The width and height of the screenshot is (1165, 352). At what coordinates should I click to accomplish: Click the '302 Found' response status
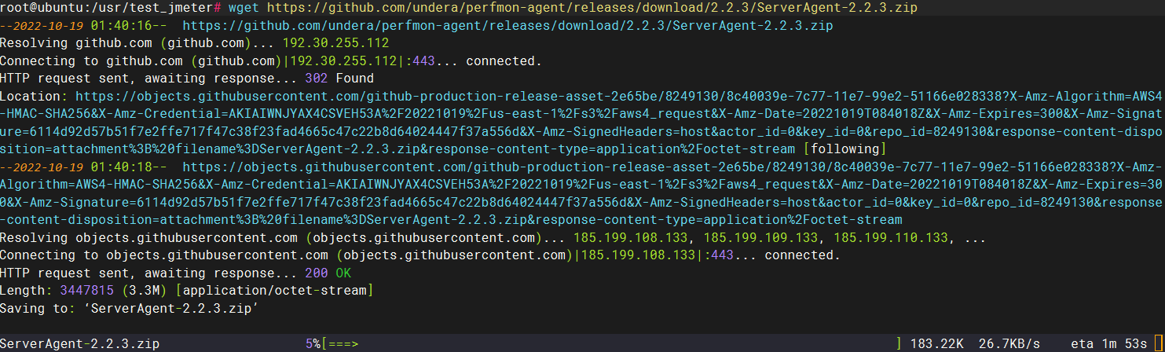point(339,79)
